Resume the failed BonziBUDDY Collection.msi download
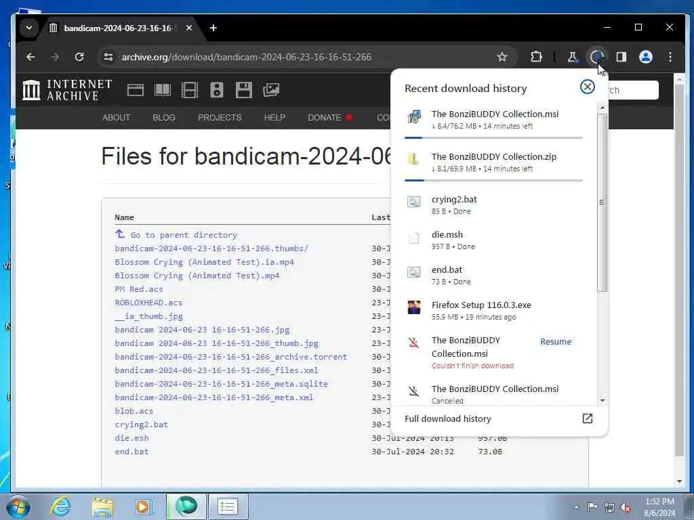The width and height of the screenshot is (694, 520). pos(556,342)
